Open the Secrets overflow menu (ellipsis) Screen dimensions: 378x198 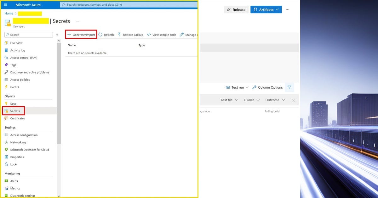[77, 21]
